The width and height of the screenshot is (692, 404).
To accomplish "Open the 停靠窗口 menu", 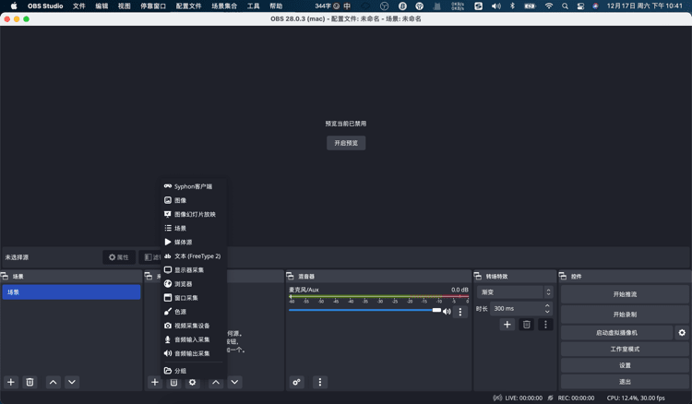I will (x=153, y=6).
